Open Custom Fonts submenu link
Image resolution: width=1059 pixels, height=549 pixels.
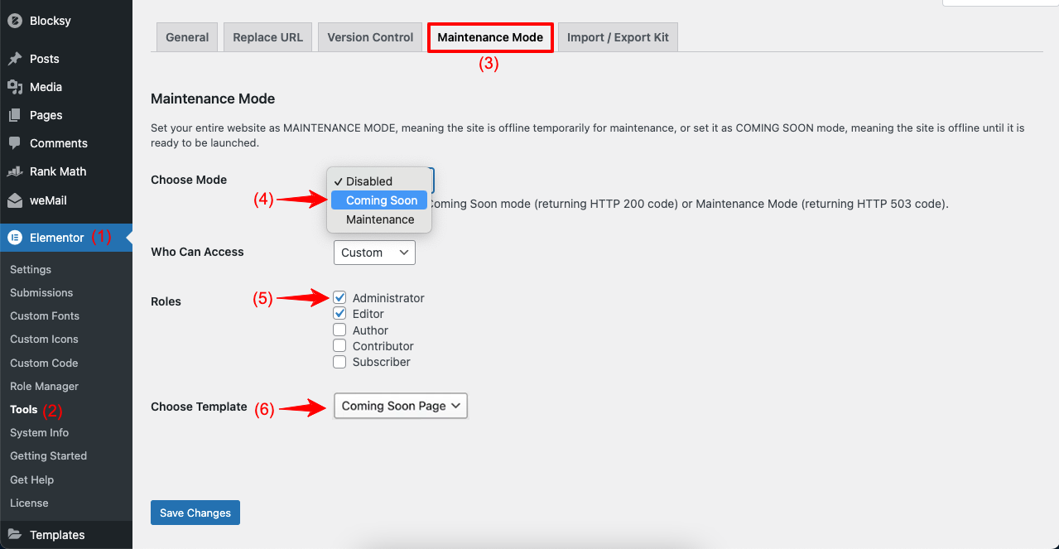(x=45, y=315)
